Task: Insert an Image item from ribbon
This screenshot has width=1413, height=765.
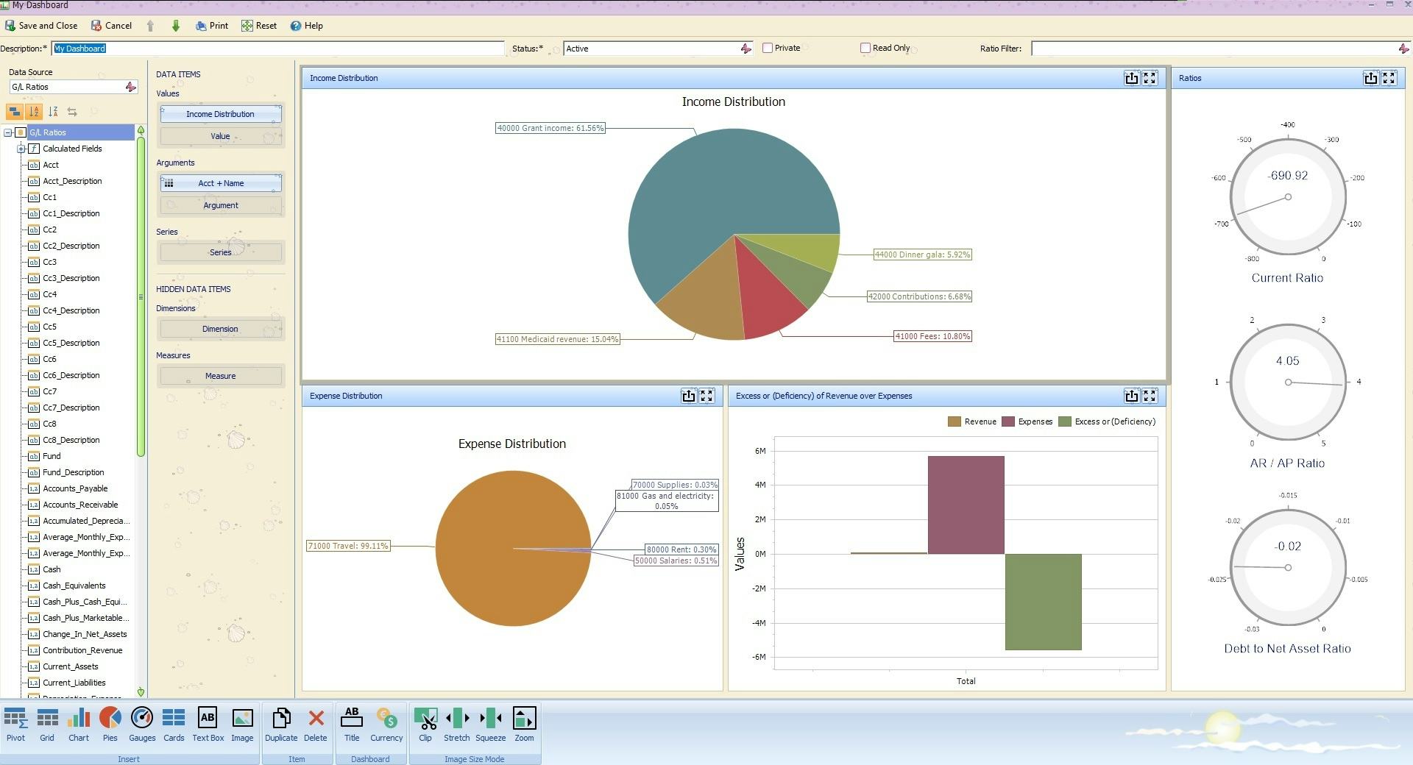Action: click(242, 725)
